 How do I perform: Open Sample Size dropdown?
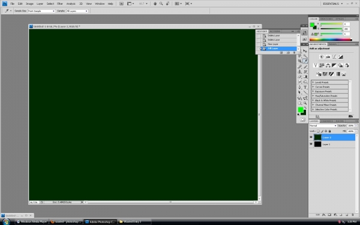[41, 11]
